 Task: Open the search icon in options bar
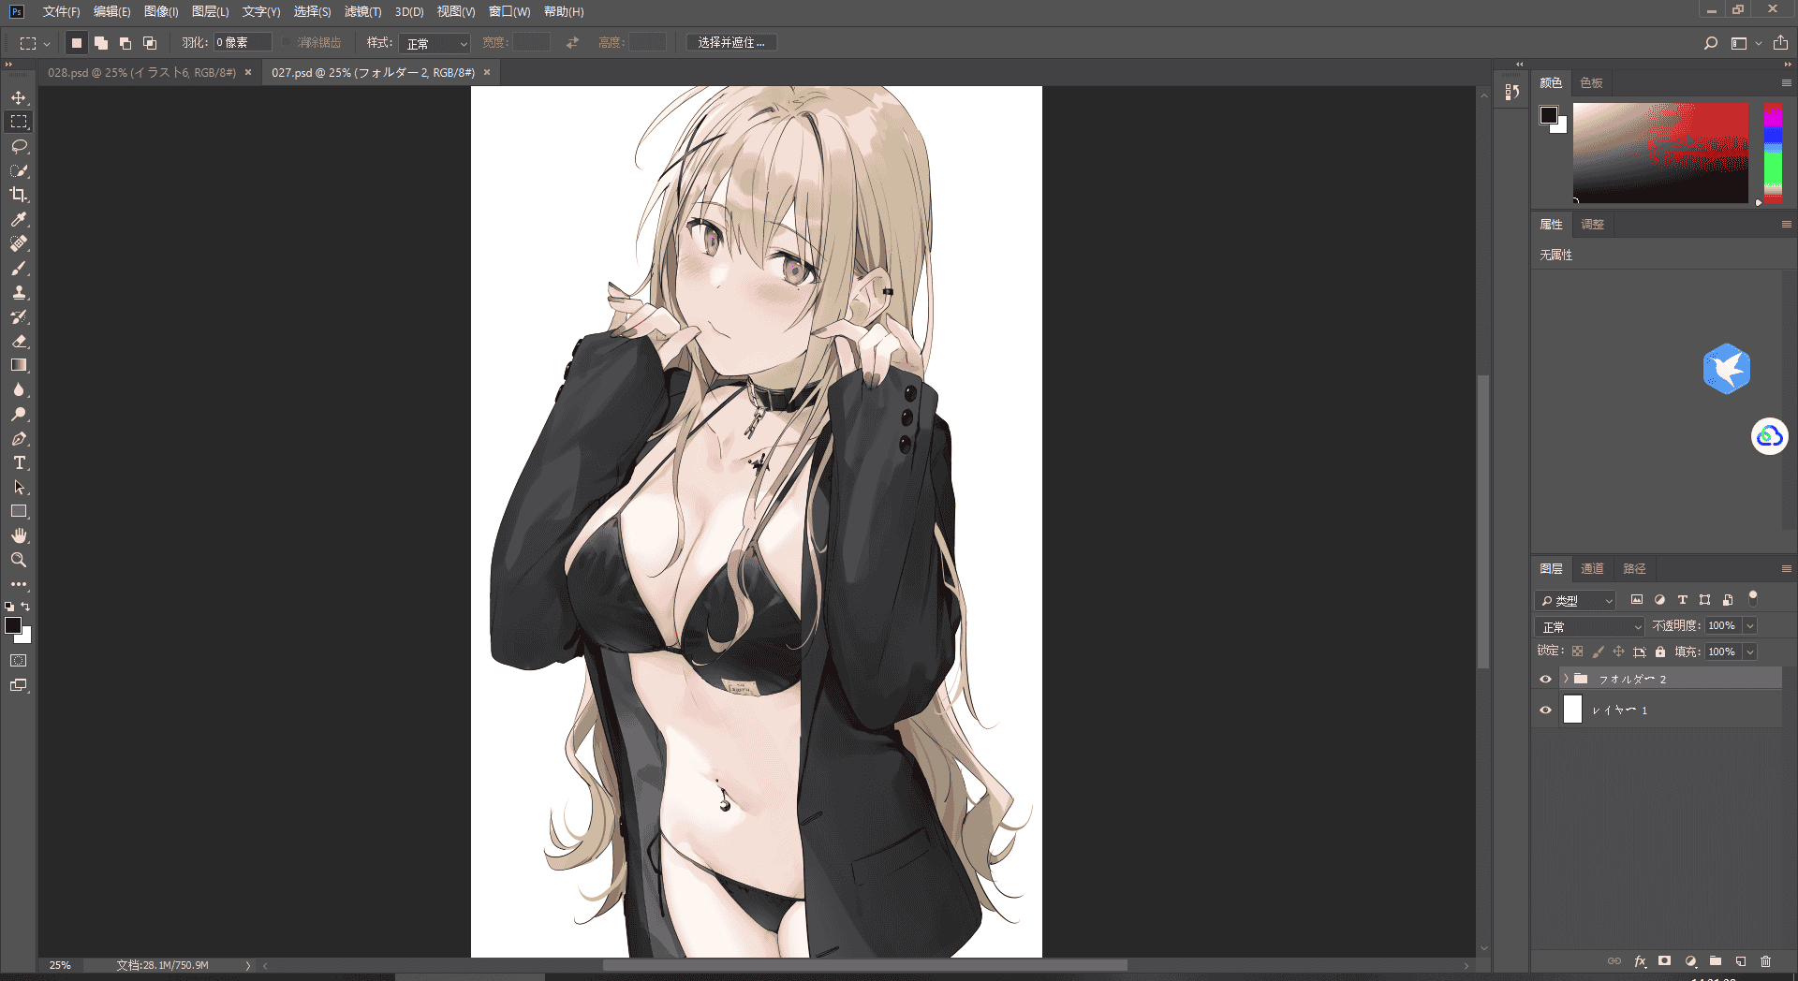pos(1711,43)
